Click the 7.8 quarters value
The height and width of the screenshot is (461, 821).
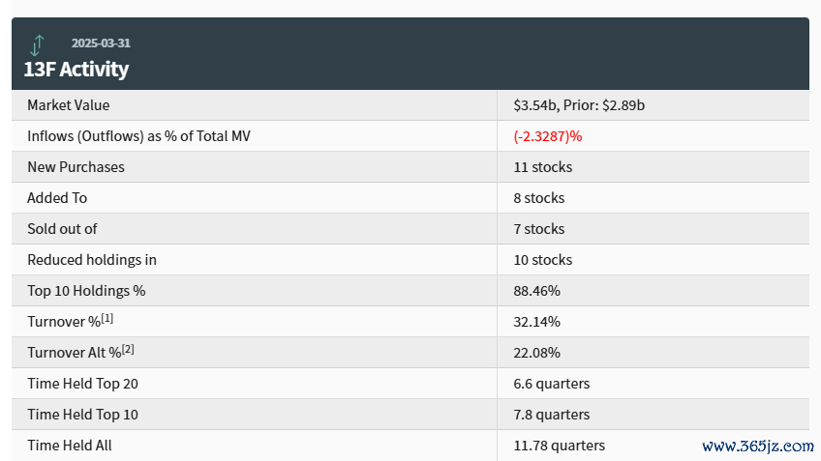click(551, 415)
